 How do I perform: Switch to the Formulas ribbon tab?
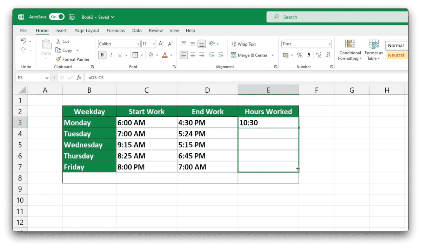[116, 31]
